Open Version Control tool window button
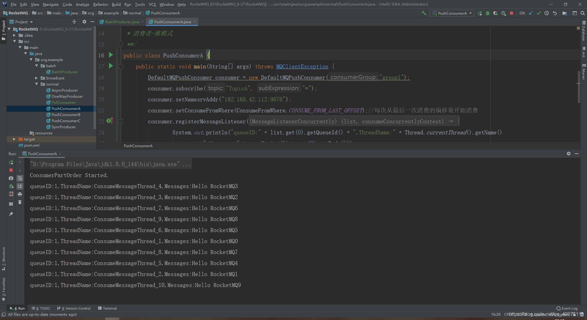587x320 pixels. point(74,308)
